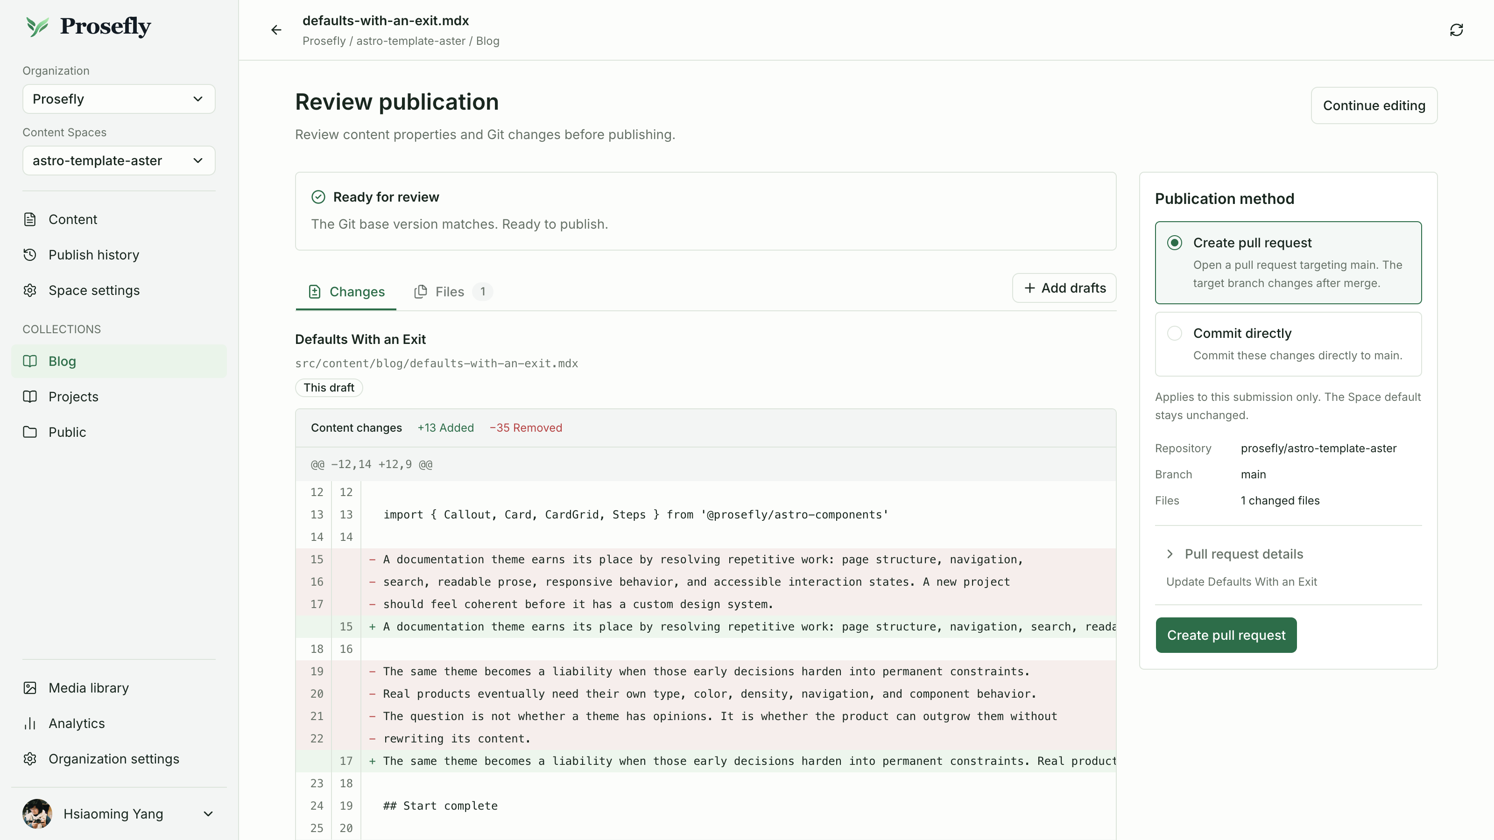Click the Update Defaults With an Exit text
The width and height of the screenshot is (1494, 840).
[1242, 581]
